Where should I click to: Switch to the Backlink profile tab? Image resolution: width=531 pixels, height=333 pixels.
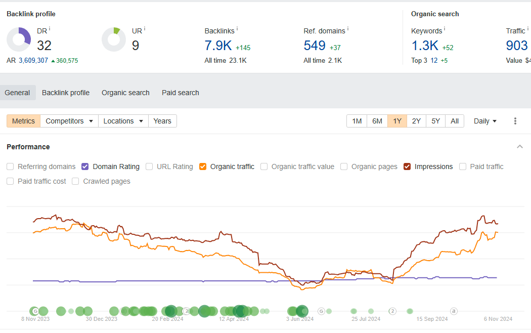[x=66, y=93]
